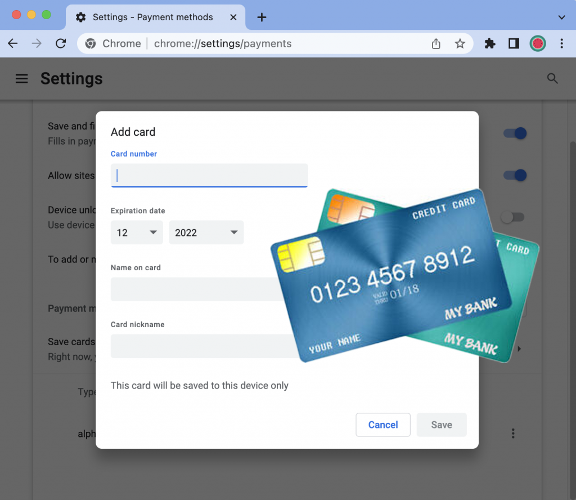Disable the allow sites toggle
Viewport: 576px width, 500px height.
[x=515, y=175]
